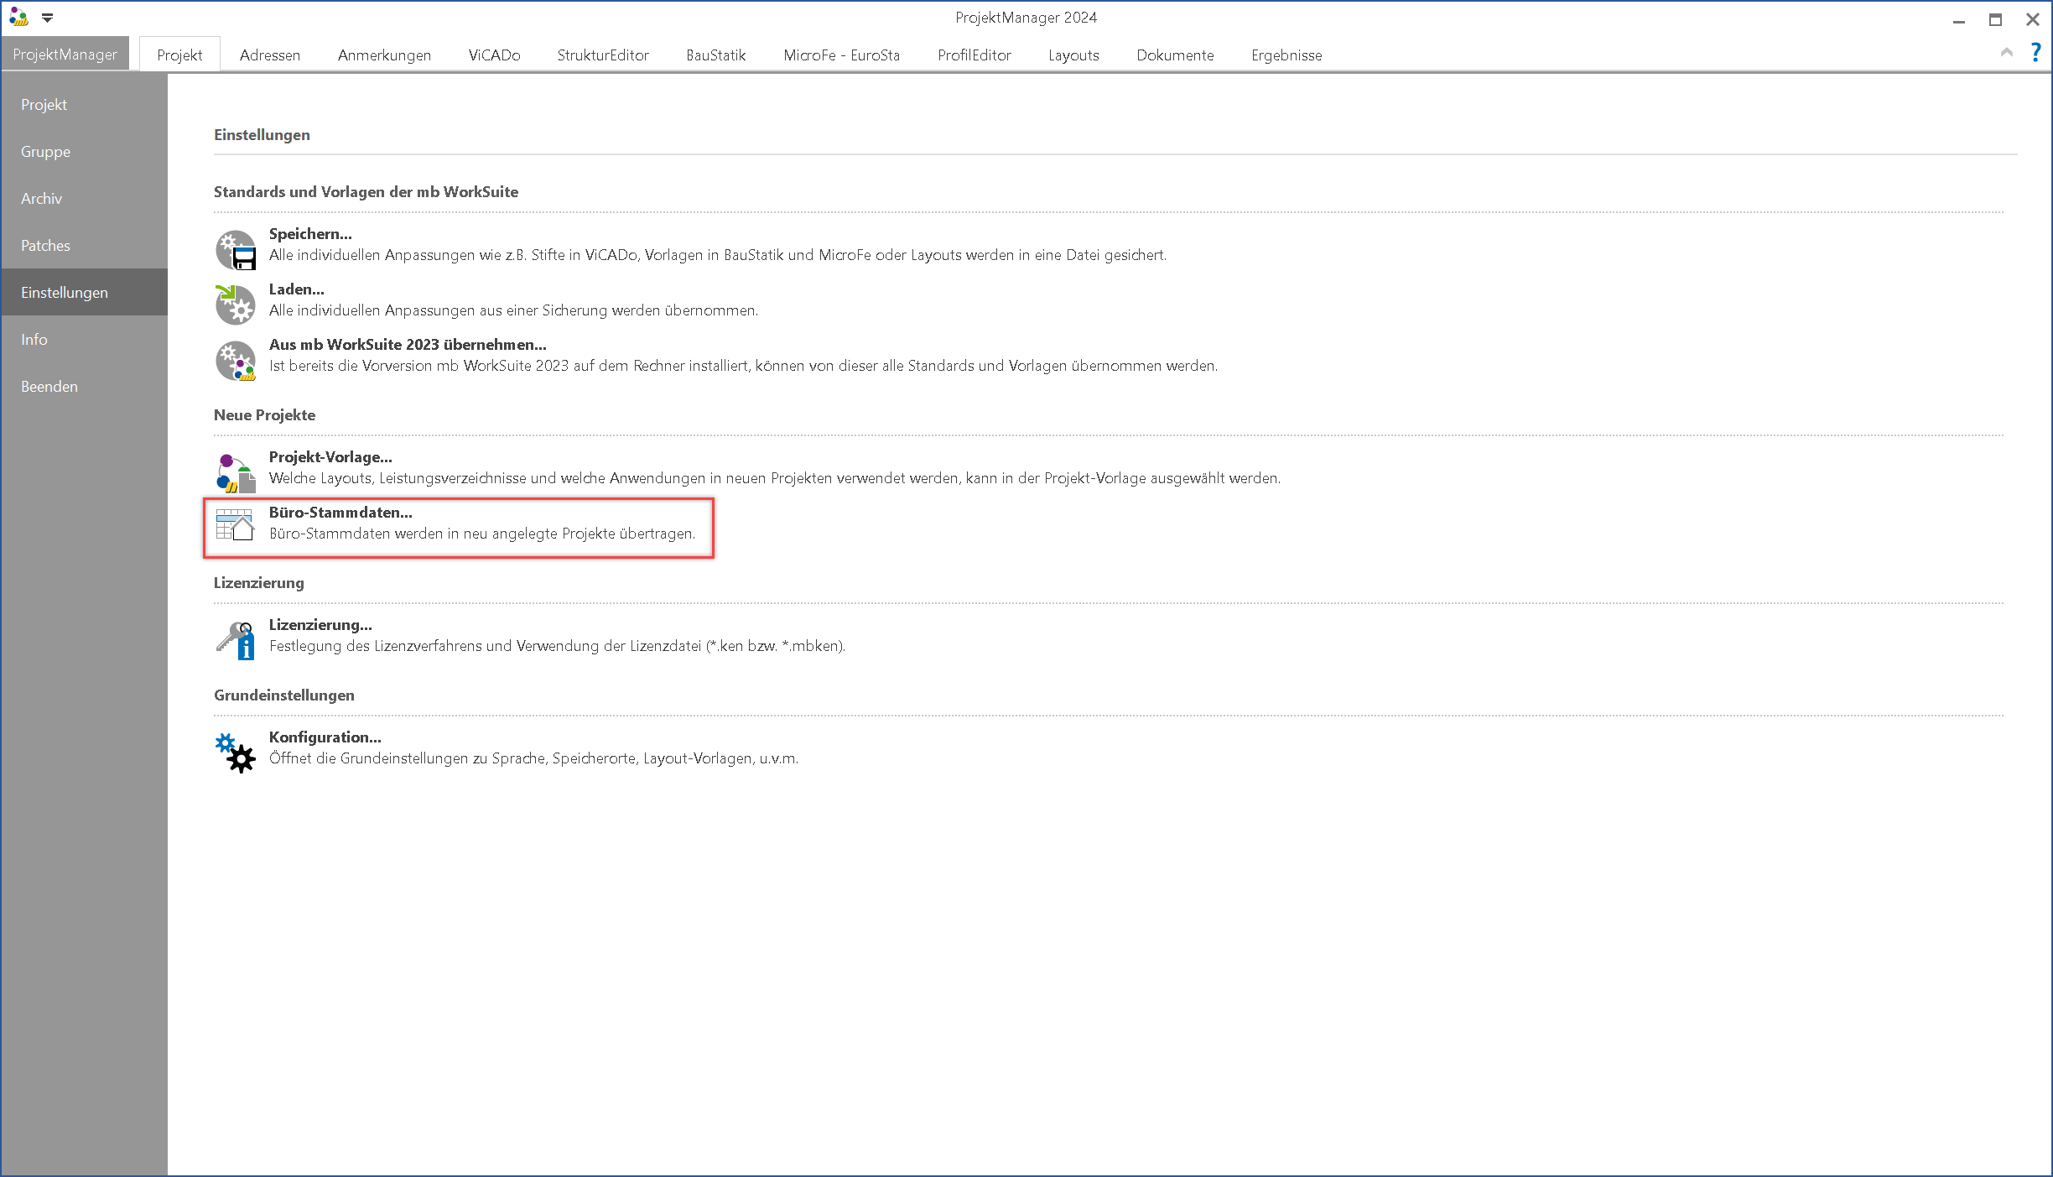This screenshot has width=2053, height=1177.
Task: Open the Ergebnisse tab
Action: pos(1286,55)
